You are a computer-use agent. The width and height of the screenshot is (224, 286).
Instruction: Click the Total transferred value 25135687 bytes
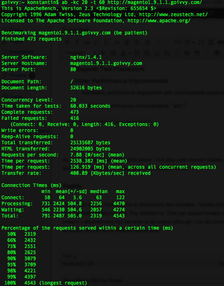click(x=90, y=142)
